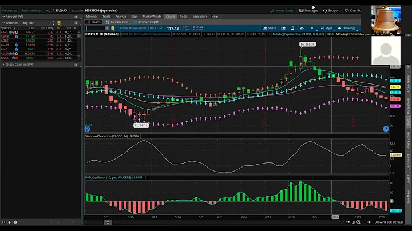Click the Connected status indicator
This screenshot has width=412, height=231.
click(x=10, y=10)
